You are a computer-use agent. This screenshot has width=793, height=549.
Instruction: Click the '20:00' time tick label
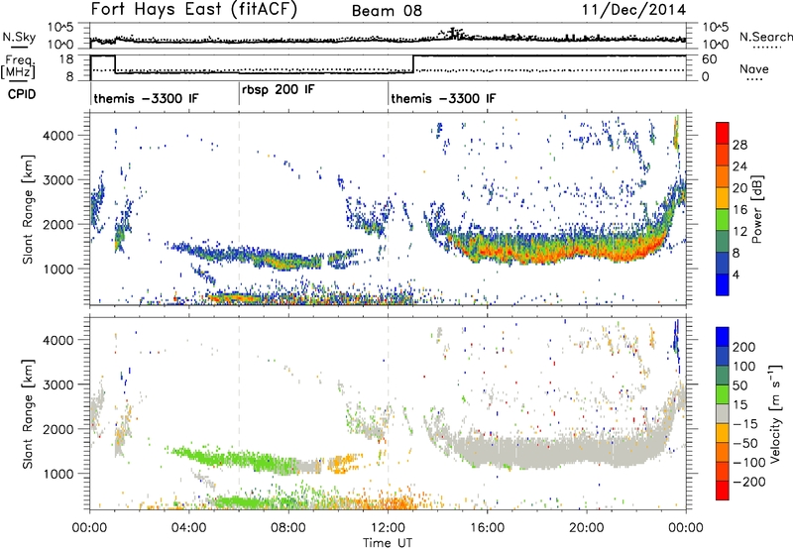point(587,528)
